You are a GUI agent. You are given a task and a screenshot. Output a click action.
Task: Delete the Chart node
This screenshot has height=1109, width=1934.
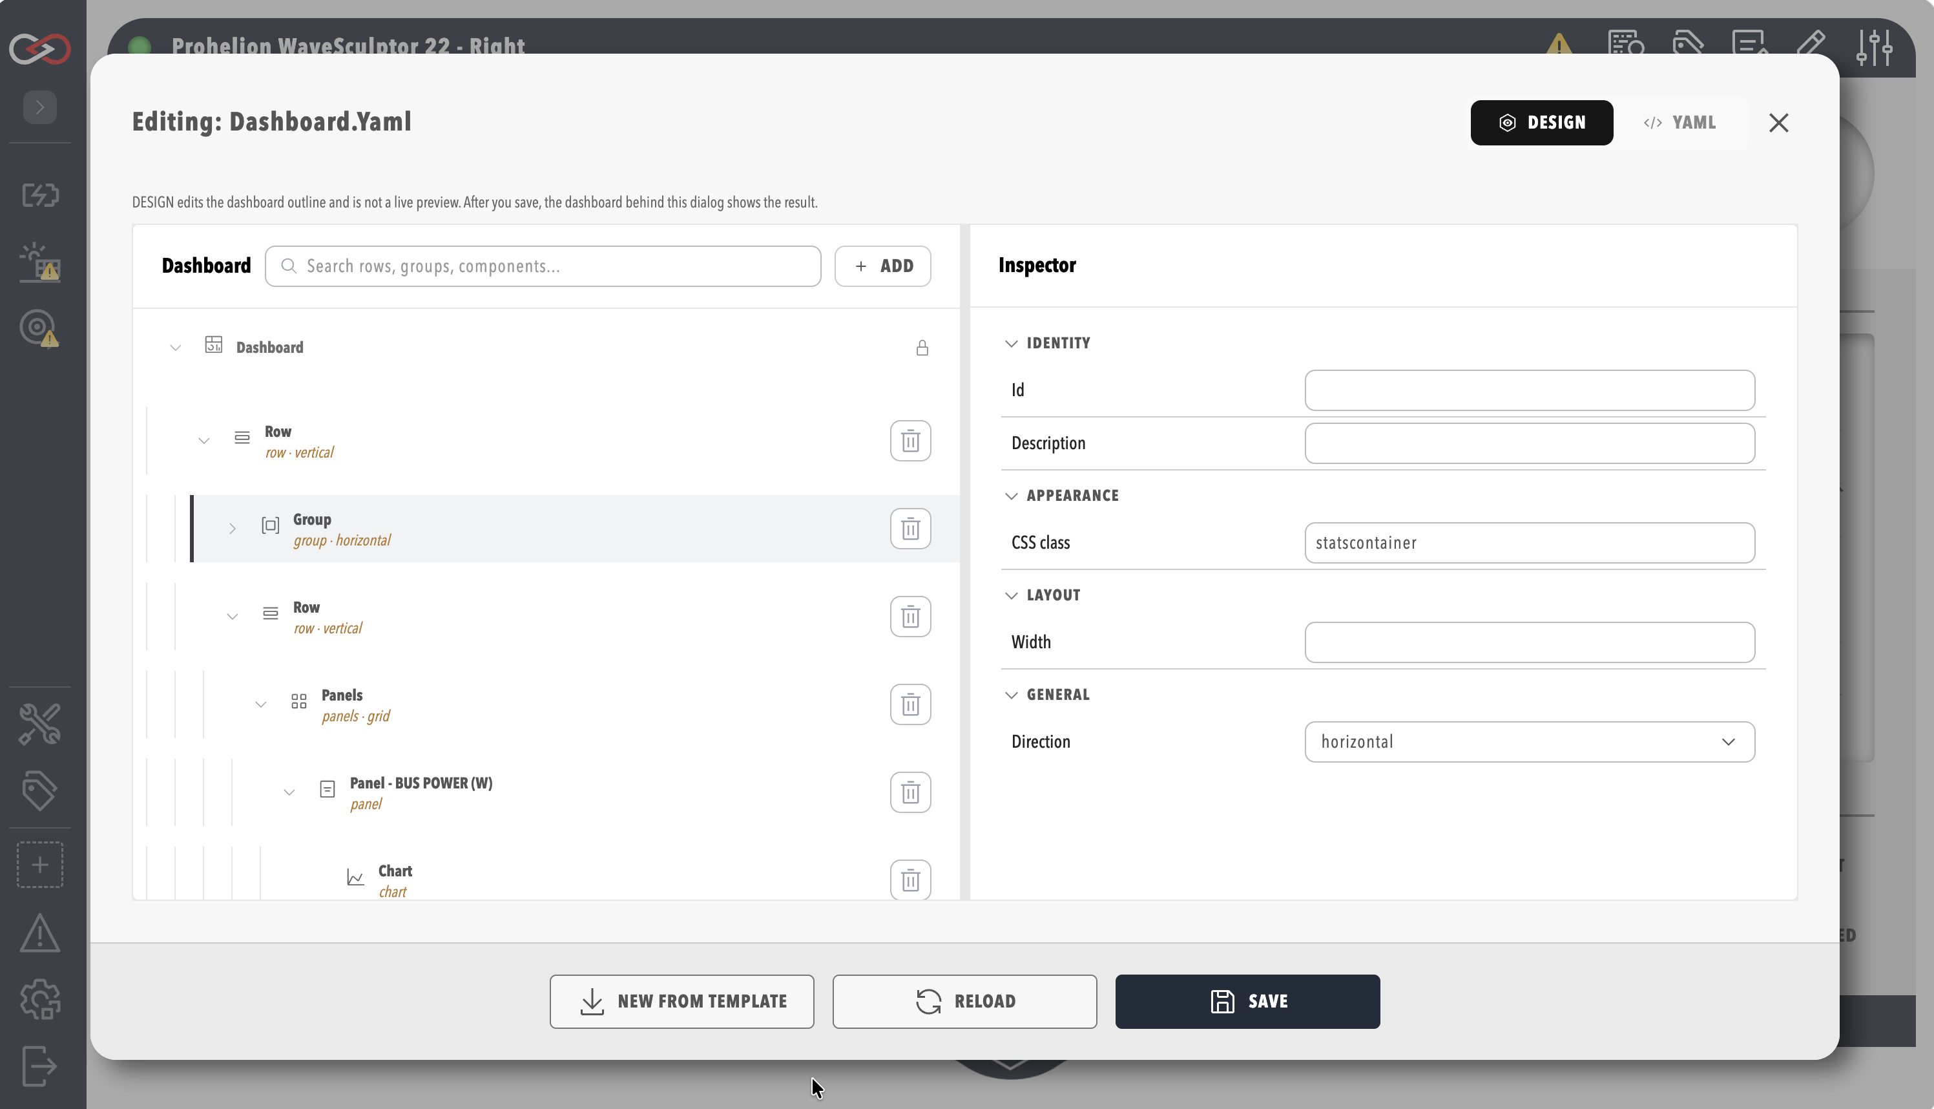tap(910, 880)
